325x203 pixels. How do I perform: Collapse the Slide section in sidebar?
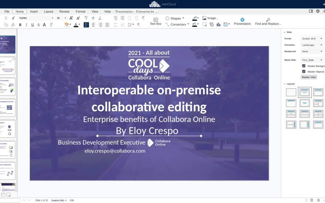[284, 32]
